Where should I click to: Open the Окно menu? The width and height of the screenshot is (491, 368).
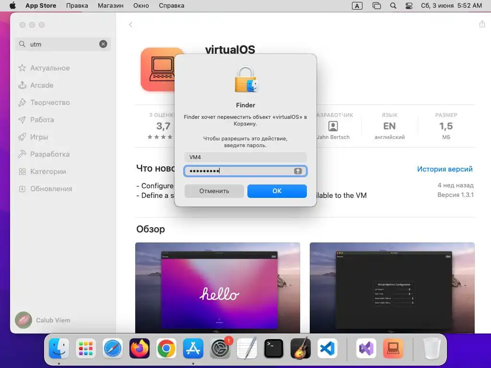click(x=141, y=6)
